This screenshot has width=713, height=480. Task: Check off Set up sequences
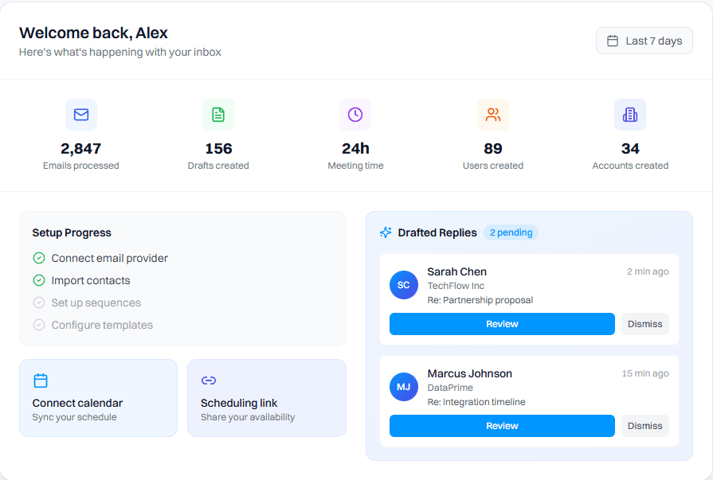tap(38, 302)
